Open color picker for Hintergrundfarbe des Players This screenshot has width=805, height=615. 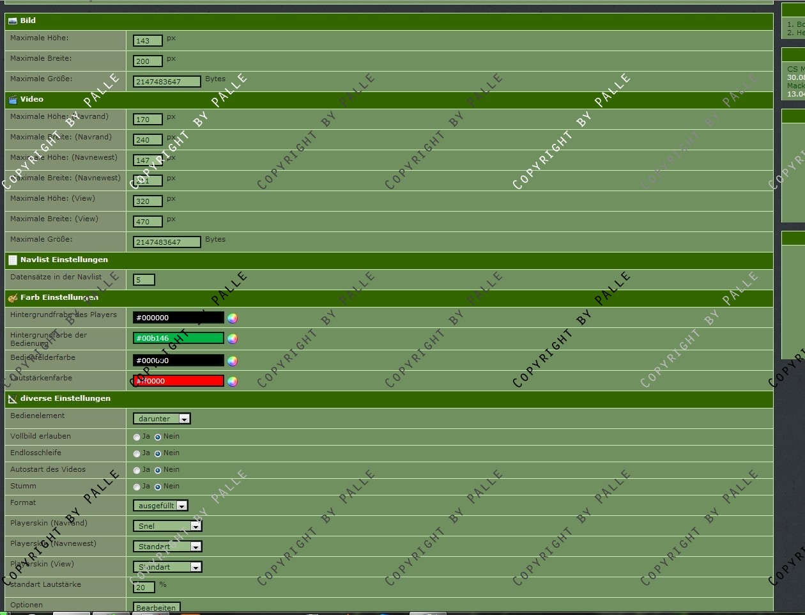coord(233,318)
